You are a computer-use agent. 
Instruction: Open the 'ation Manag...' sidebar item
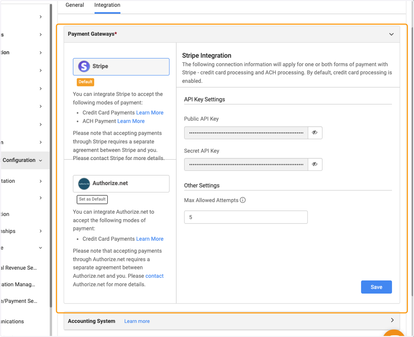tap(18, 285)
